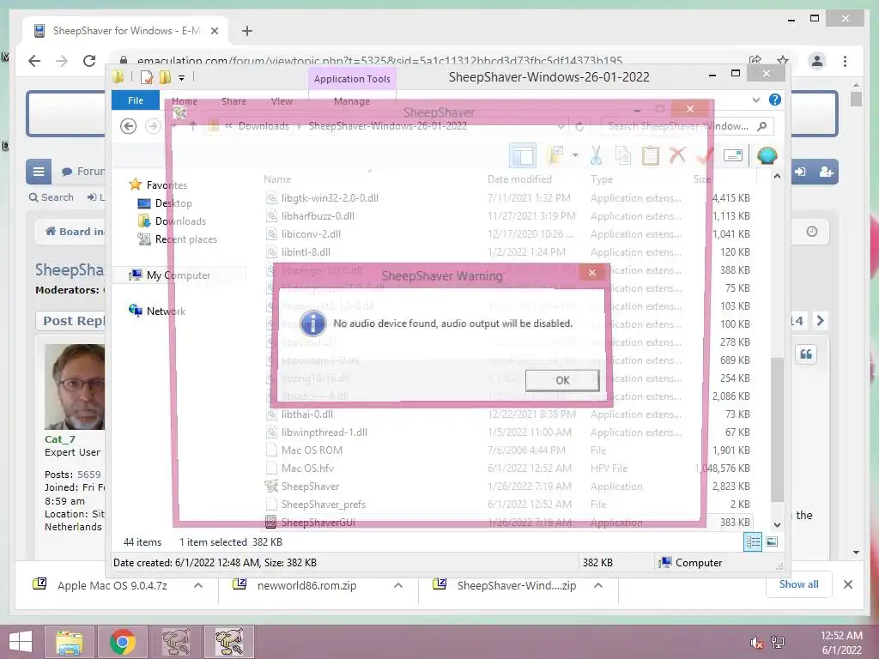Sort files by the Date modified column header
The width and height of the screenshot is (879, 659).
[519, 179]
